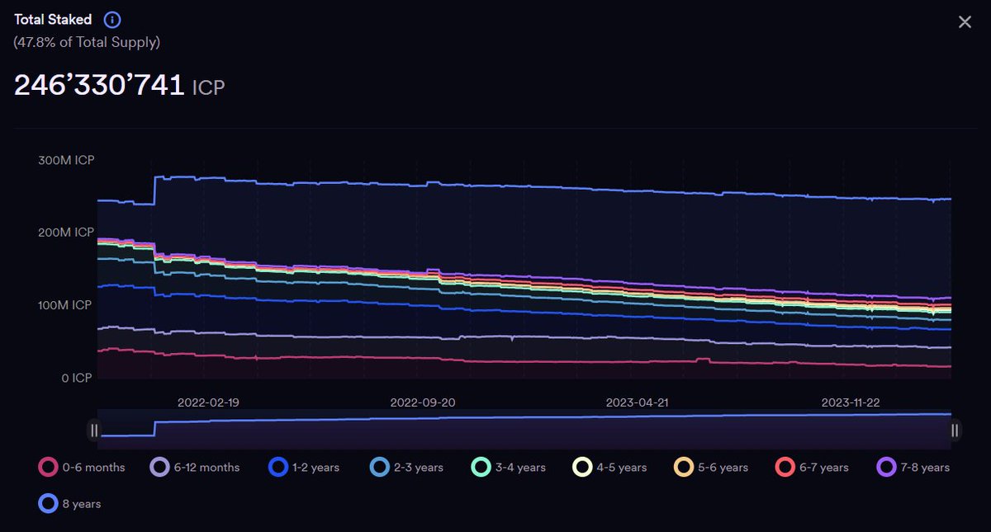This screenshot has width=991, height=532.
Task: Click the Total Staked info icon
Action: click(111, 20)
